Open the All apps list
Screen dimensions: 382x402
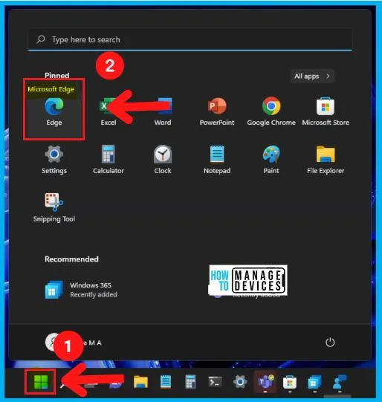tap(312, 76)
